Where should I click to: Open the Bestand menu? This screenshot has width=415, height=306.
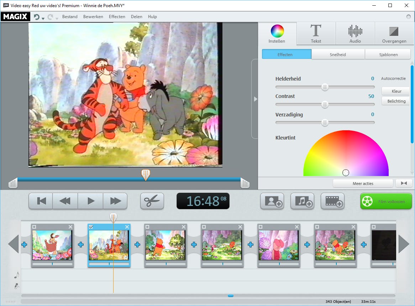tap(70, 17)
